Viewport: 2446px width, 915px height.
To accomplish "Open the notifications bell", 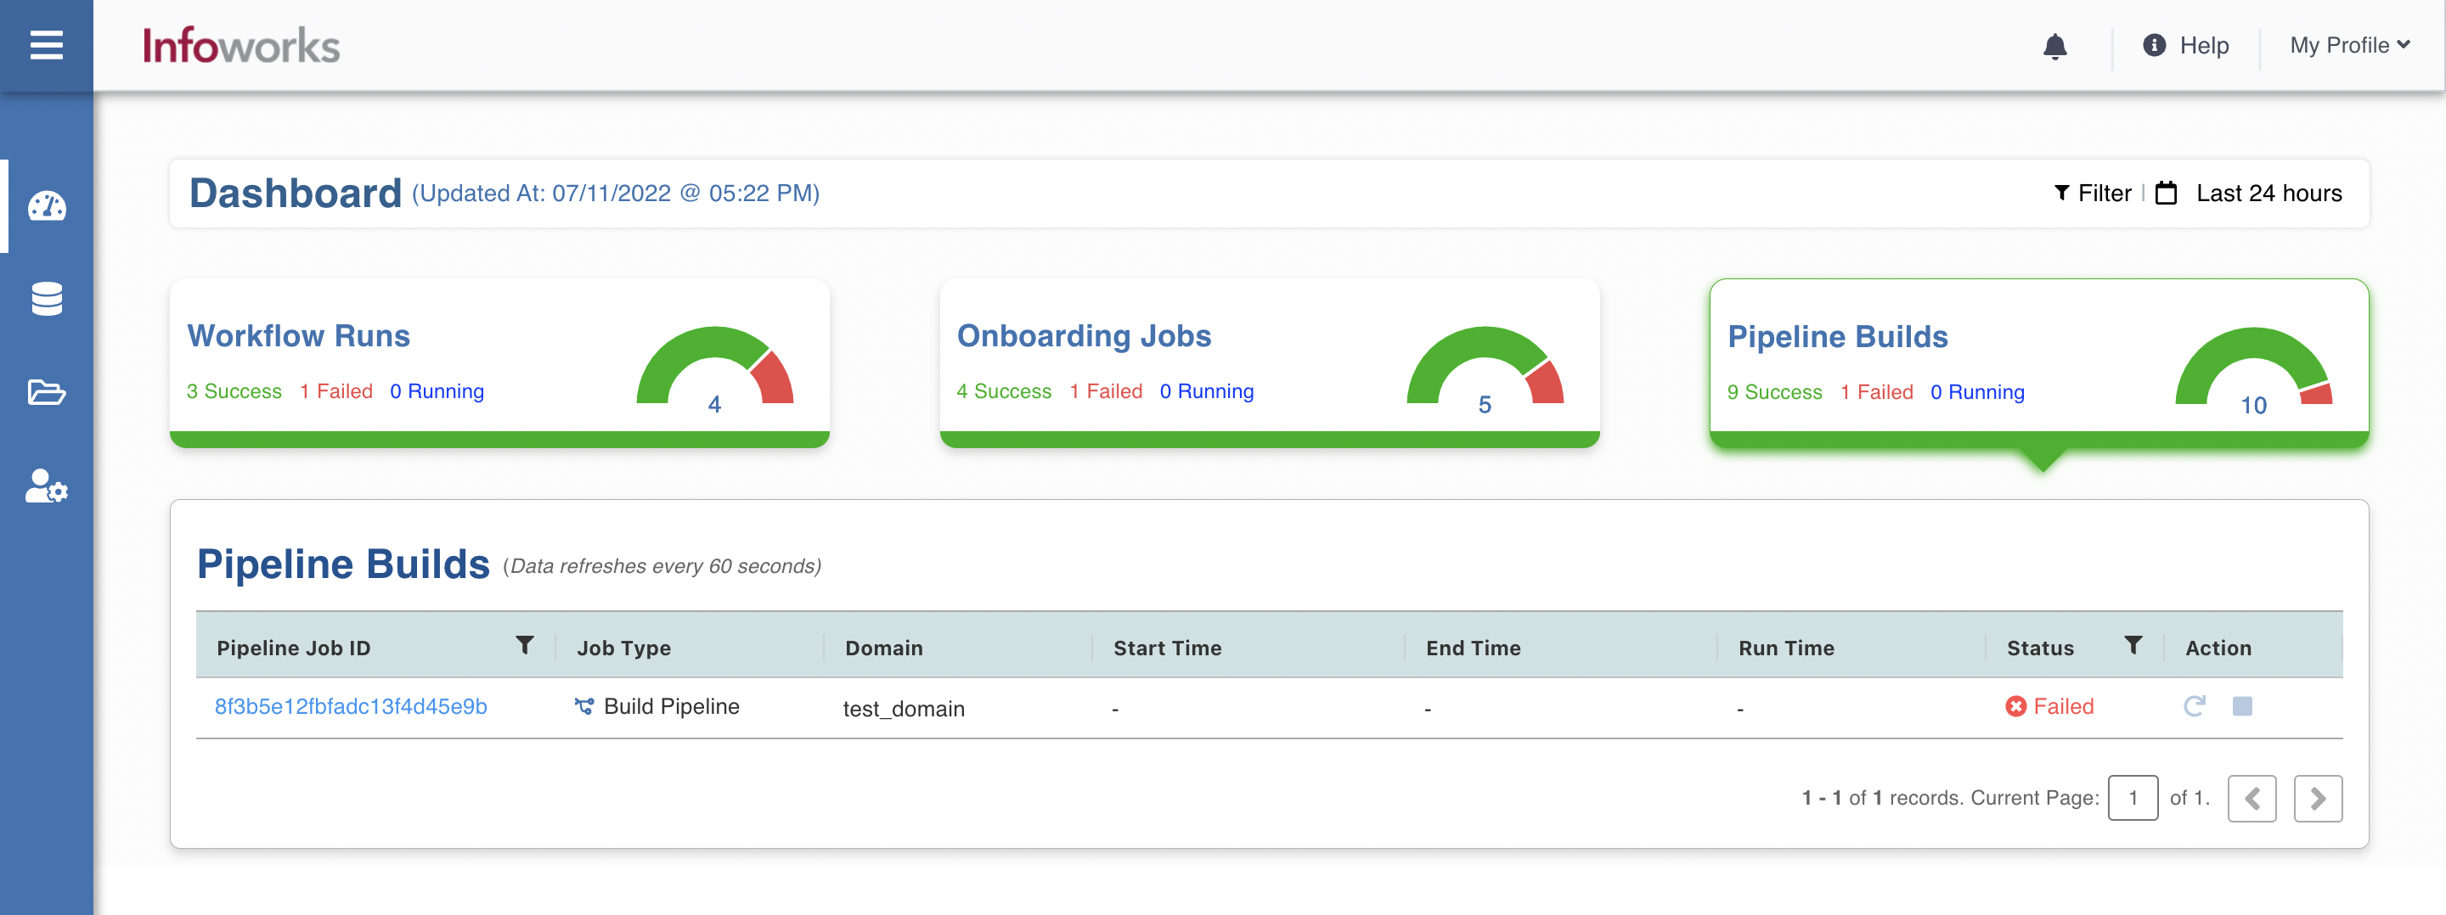I will click(x=2054, y=46).
